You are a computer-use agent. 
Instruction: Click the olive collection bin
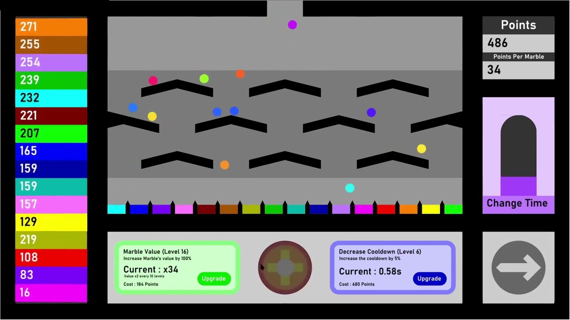pyautogui.click(x=251, y=209)
